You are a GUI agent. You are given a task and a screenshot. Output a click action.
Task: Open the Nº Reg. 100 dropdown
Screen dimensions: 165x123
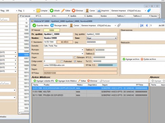(x=17, y=11)
